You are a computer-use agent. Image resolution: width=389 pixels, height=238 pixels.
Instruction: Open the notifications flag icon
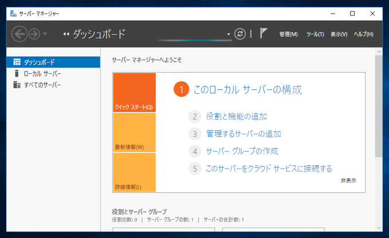pos(263,33)
